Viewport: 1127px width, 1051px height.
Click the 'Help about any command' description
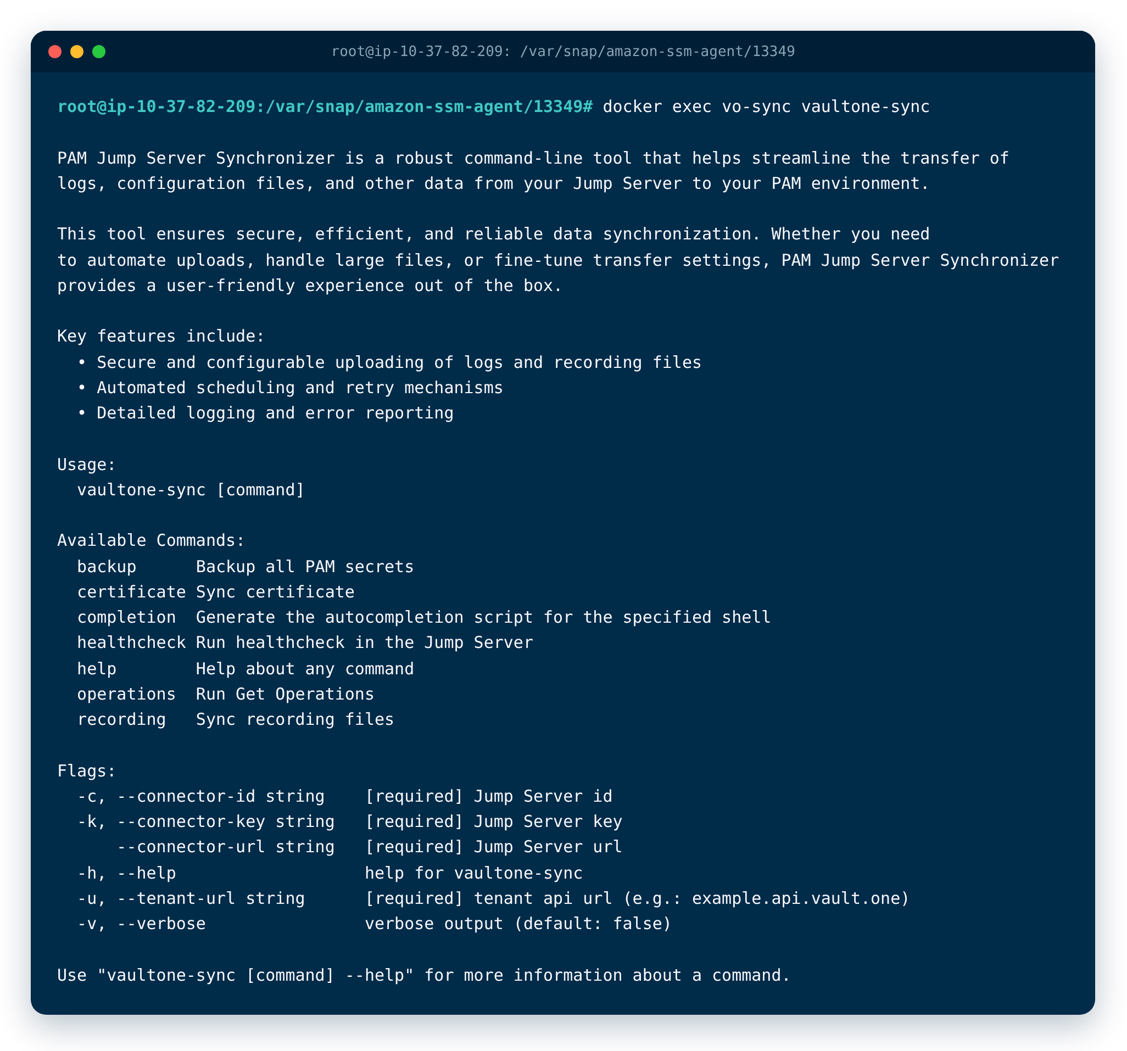[305, 669]
